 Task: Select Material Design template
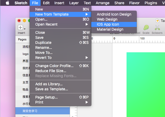114,29
